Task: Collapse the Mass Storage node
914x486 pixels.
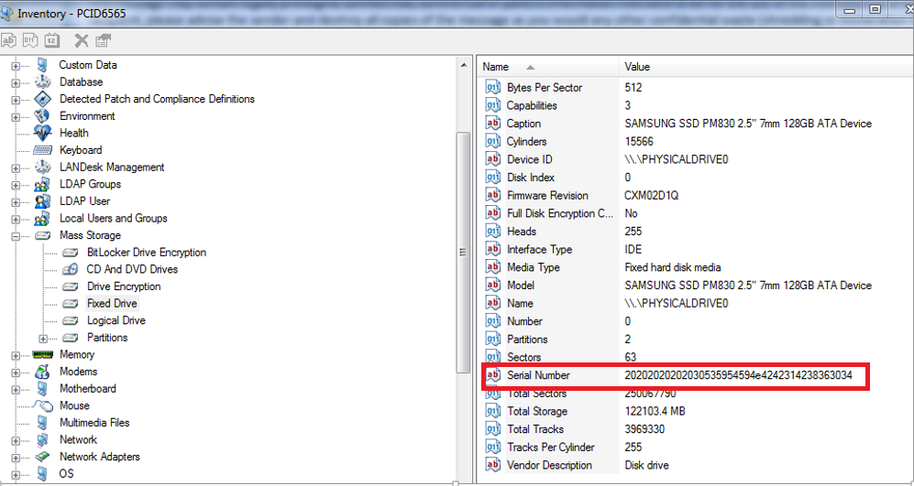Action: 16,236
